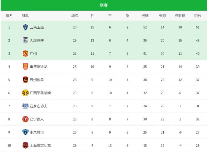This screenshot has width=207, height=153.
Task: Open the 重庆铜梁龙 team name link
Action: tap(38, 67)
